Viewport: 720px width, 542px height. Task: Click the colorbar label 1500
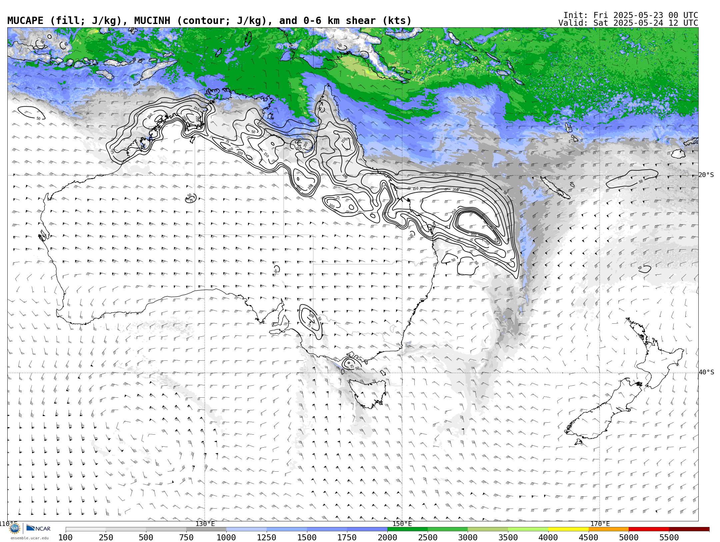pos(307,538)
